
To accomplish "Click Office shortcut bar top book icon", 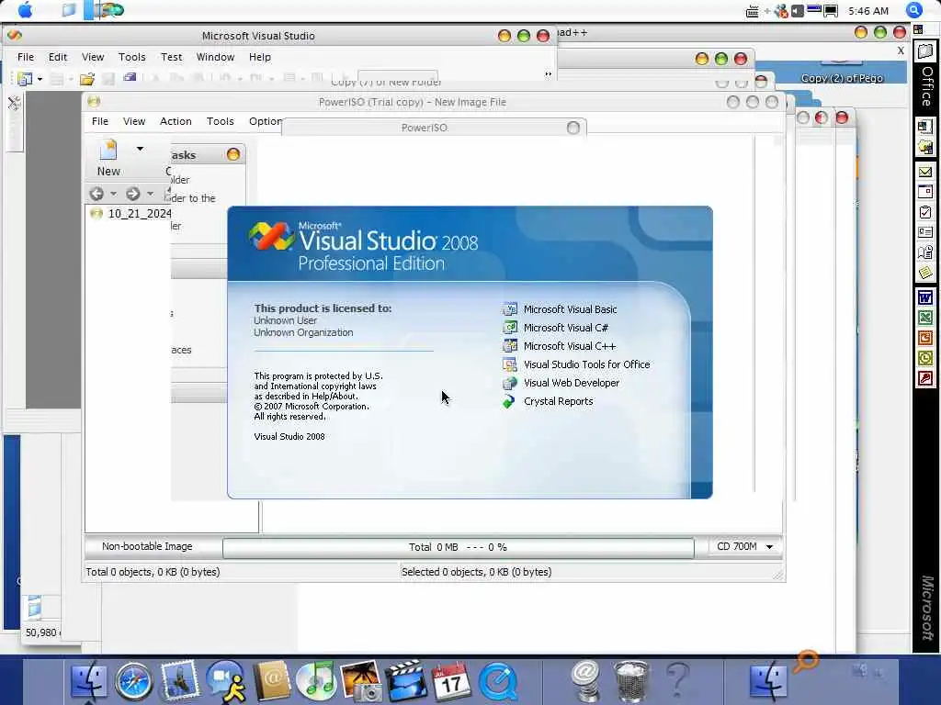I will [x=924, y=51].
